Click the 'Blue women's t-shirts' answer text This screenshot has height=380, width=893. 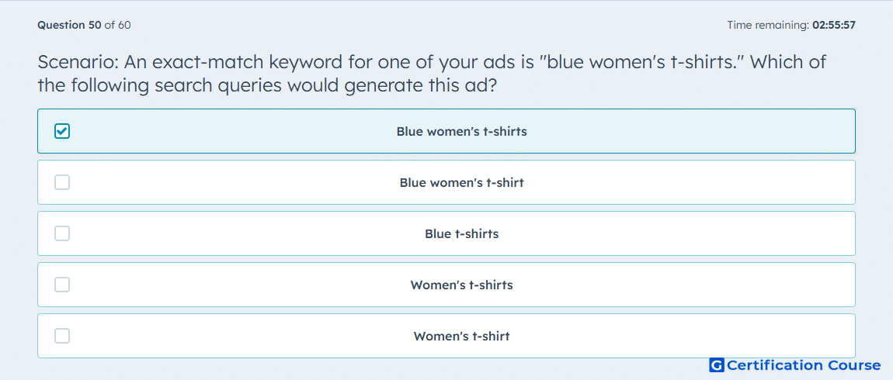coord(462,131)
